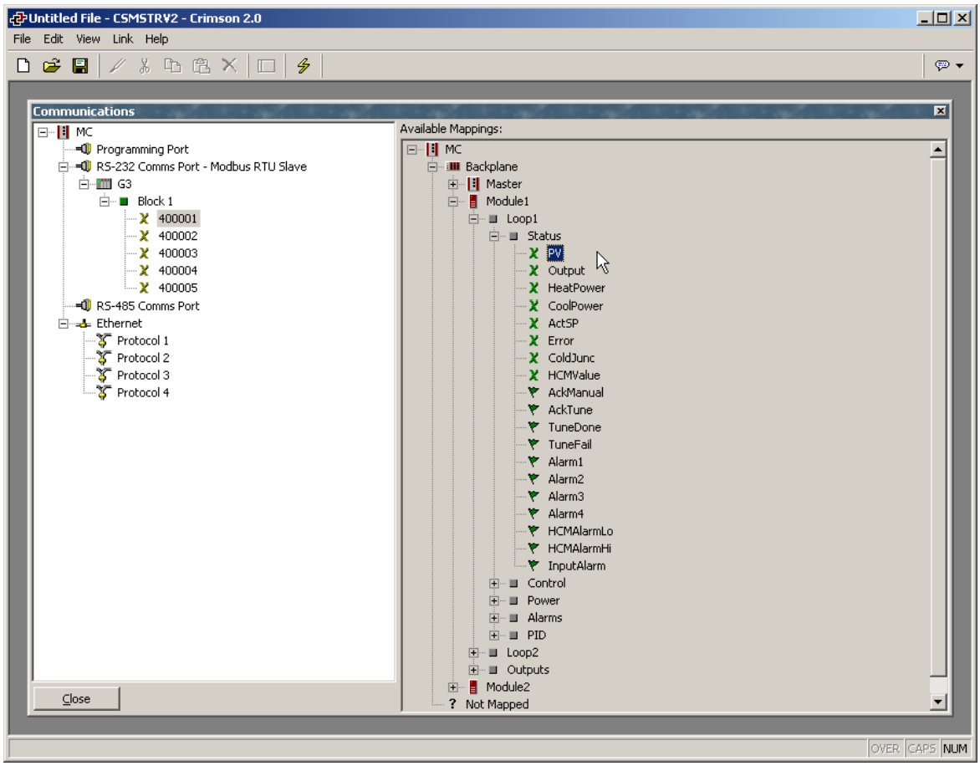Select the Output mapping item
The width and height of the screenshot is (980, 766).
click(566, 271)
